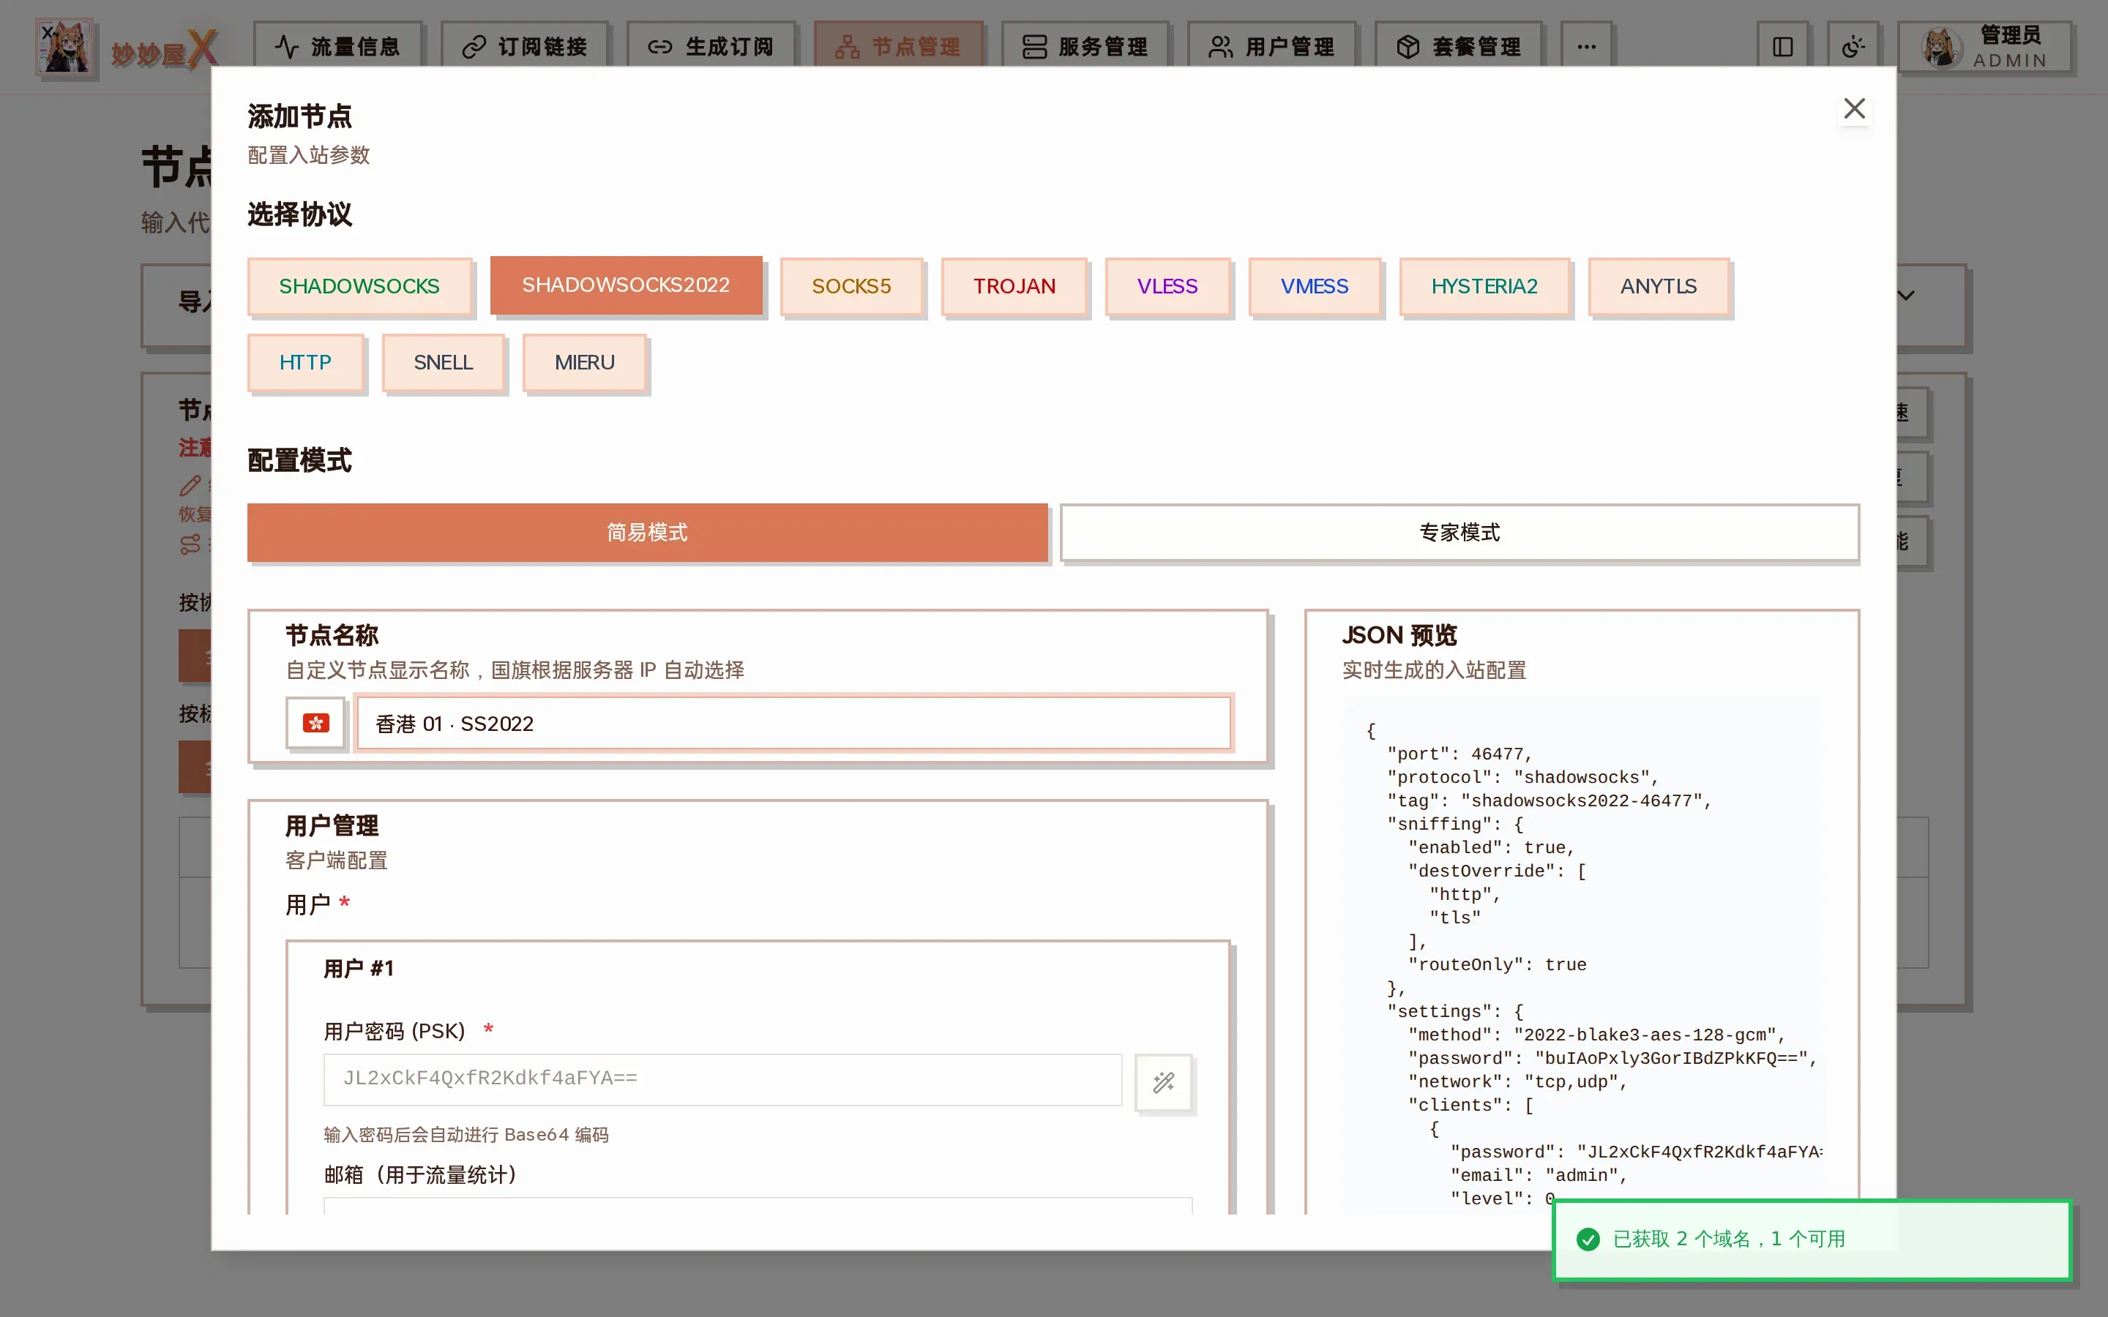Select the TROJAN protocol
The height and width of the screenshot is (1317, 2108).
point(1014,287)
